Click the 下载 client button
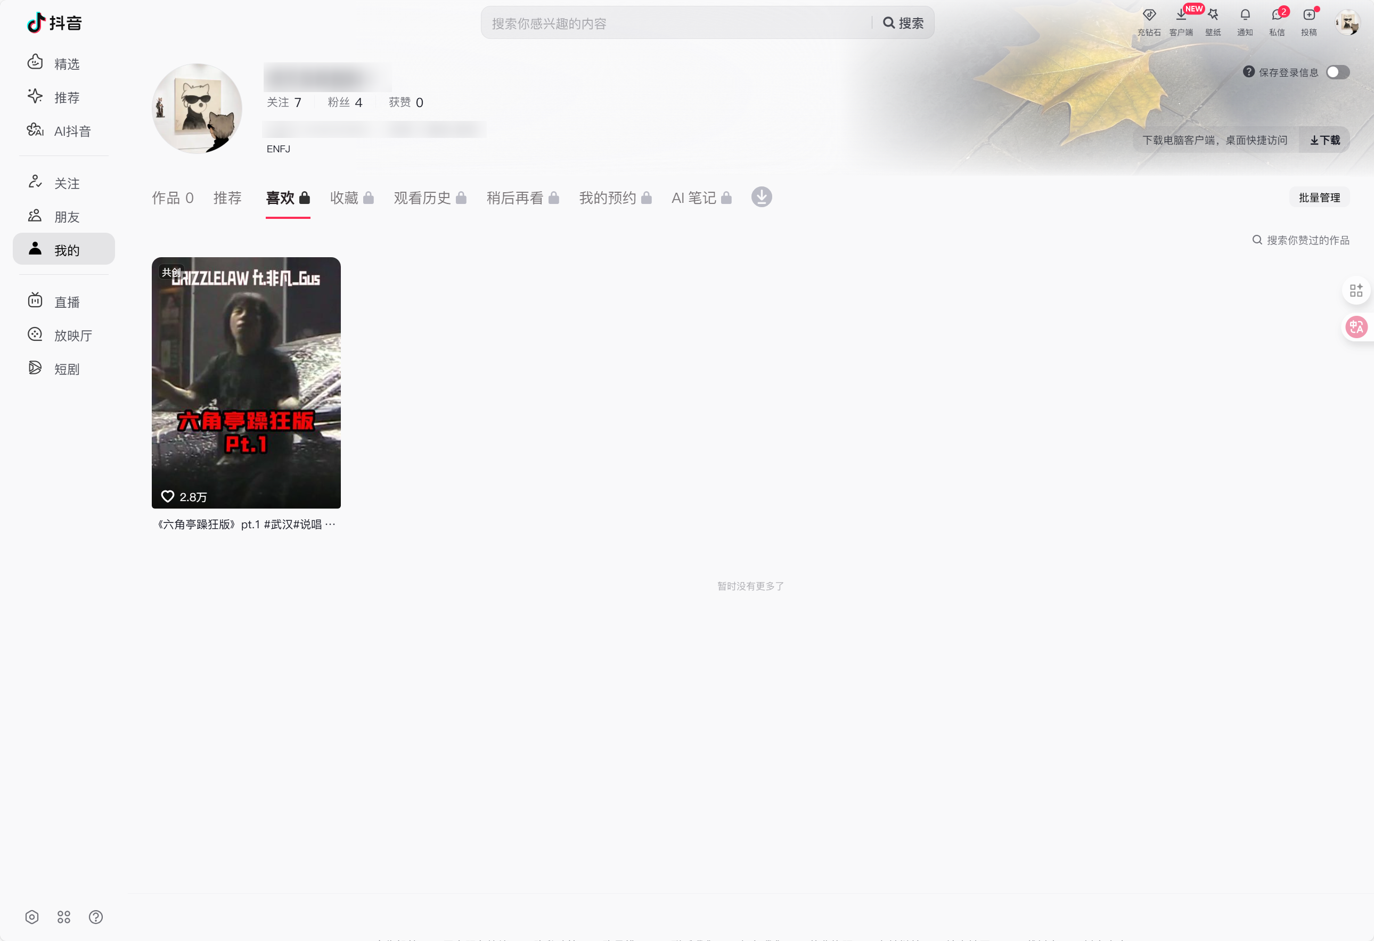The height and width of the screenshot is (941, 1374). click(1324, 140)
